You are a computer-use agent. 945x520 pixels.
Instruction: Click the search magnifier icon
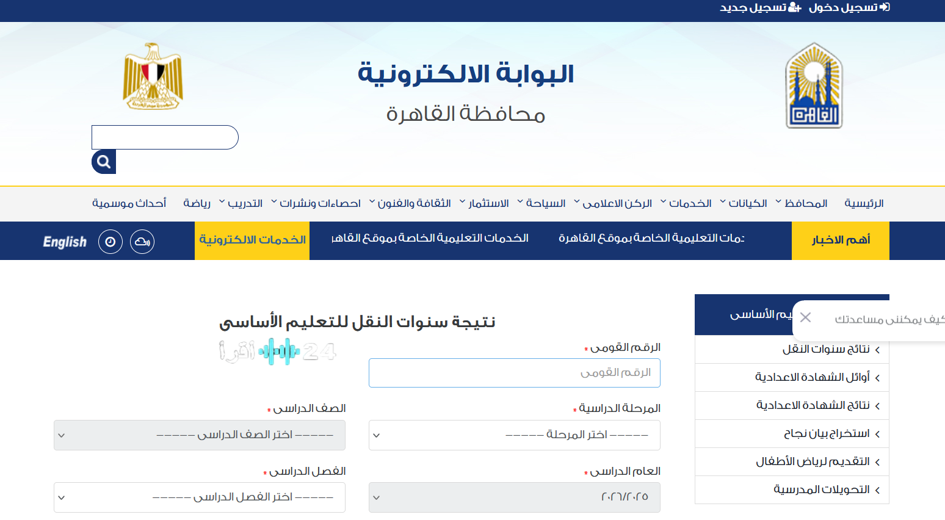pyautogui.click(x=103, y=162)
